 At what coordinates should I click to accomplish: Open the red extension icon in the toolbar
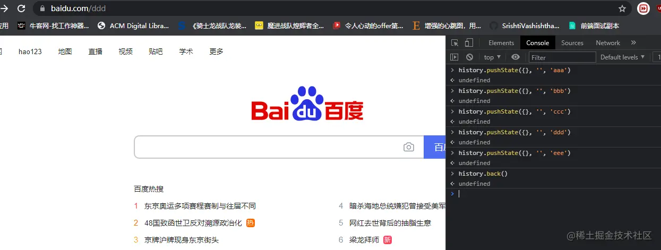click(x=643, y=8)
